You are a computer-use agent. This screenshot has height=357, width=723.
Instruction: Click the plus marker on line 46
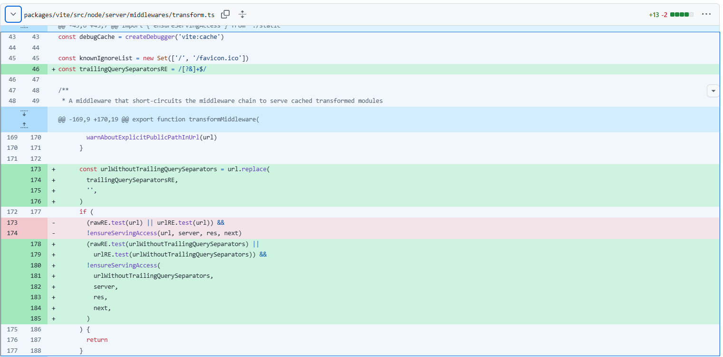53,69
